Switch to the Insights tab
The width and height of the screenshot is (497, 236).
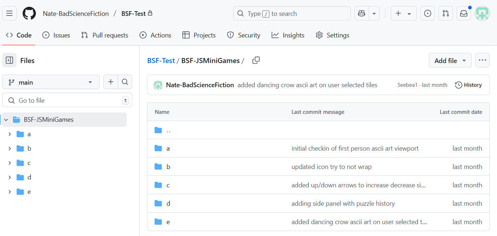click(x=288, y=35)
